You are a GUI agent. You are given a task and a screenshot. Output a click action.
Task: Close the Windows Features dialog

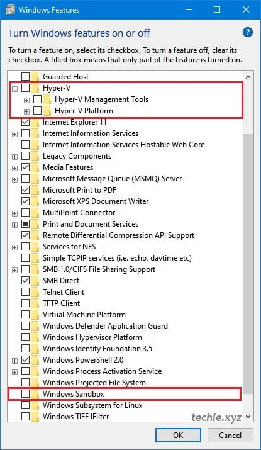[246, 9]
